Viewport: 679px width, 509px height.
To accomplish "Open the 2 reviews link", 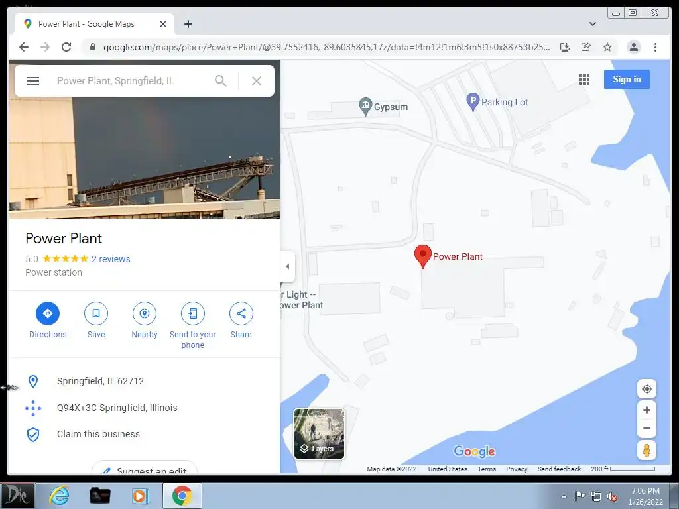I will click(111, 259).
